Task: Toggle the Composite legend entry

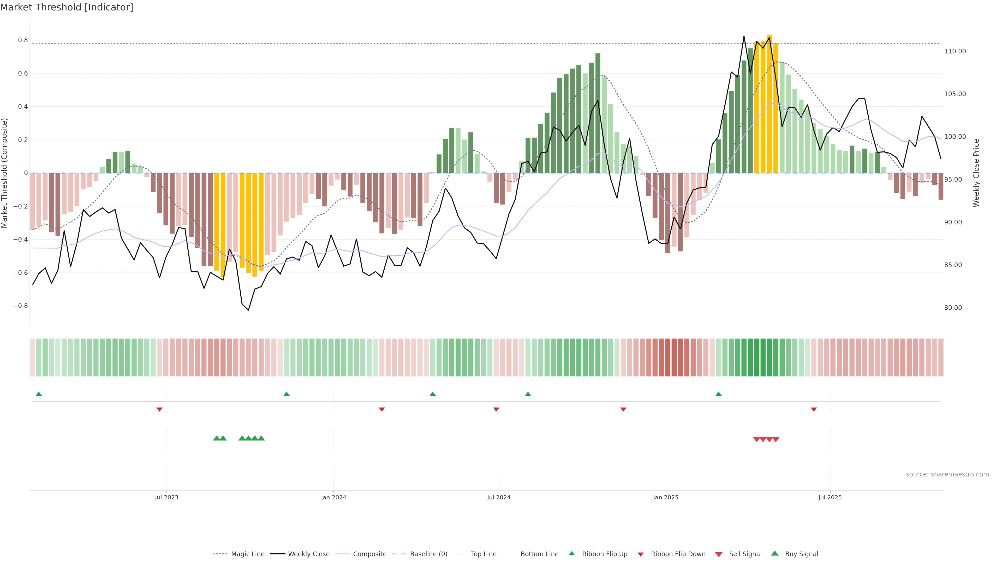Action: 369,554
